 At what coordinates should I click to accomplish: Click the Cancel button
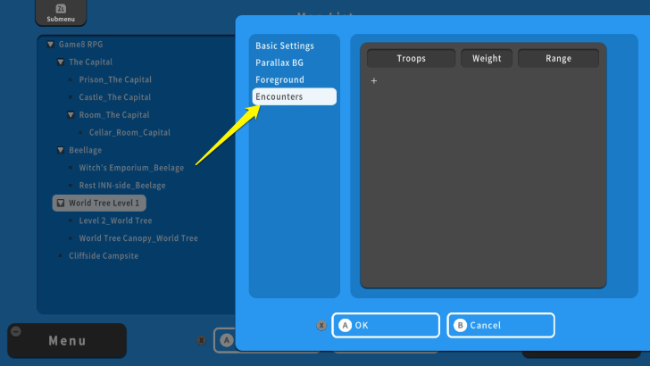pyautogui.click(x=501, y=326)
